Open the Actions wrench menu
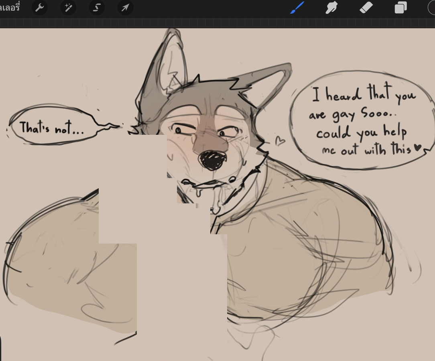This screenshot has height=361, width=435. tap(40, 8)
